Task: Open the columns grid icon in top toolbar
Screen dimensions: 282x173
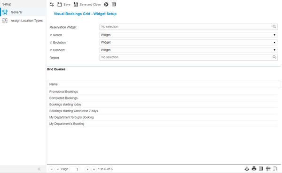Action: pos(114,5)
